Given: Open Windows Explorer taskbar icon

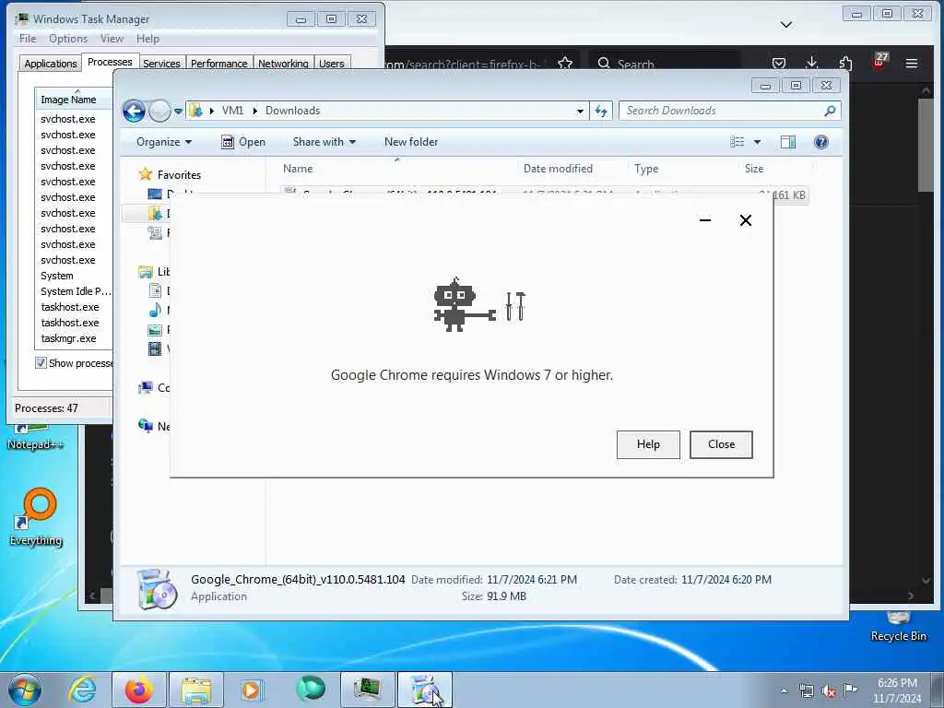Looking at the screenshot, I should (x=196, y=690).
